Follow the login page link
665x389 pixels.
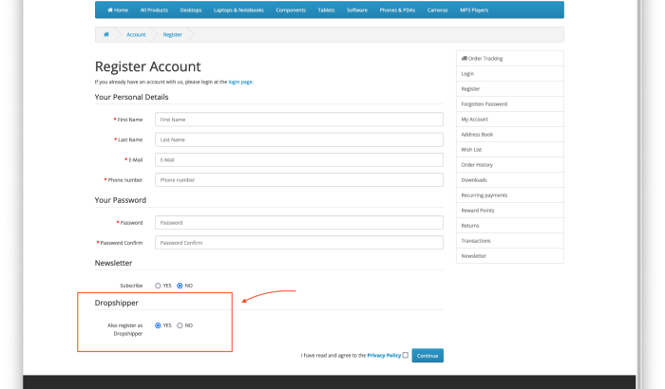[x=240, y=82]
